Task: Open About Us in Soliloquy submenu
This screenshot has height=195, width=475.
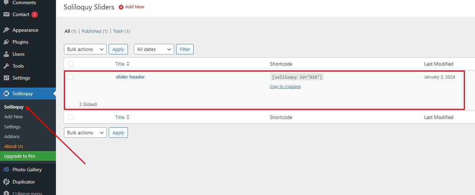Action: 14,146
